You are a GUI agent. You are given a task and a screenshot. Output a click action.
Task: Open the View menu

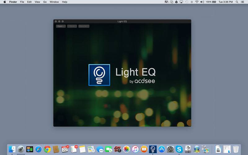click(37, 2)
